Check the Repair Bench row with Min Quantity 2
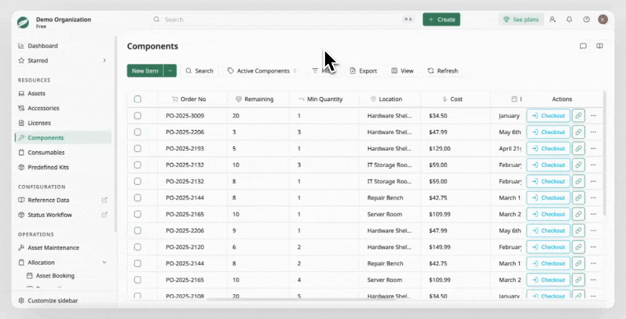This screenshot has height=319, width=626. coord(138,263)
